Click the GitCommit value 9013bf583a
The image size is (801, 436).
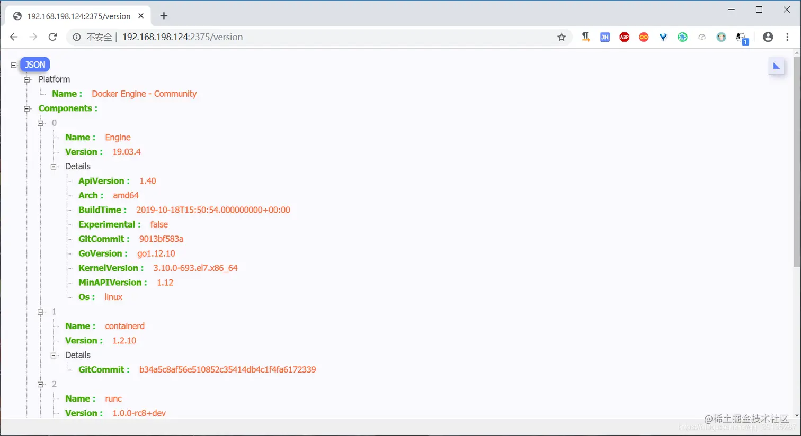pos(162,239)
